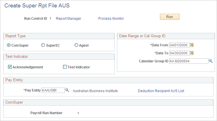Choose the SuperEC radio option
217x121 pixels.
[43, 45]
